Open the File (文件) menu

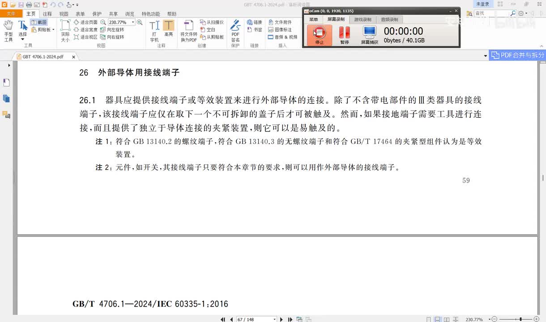11,14
